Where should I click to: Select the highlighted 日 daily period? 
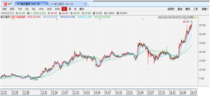click(64, 9)
